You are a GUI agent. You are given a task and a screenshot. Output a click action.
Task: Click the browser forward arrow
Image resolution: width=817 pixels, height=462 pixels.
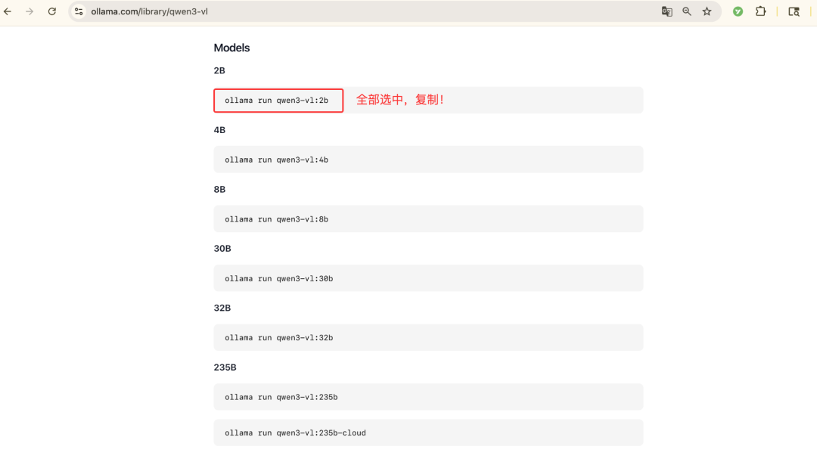point(30,11)
